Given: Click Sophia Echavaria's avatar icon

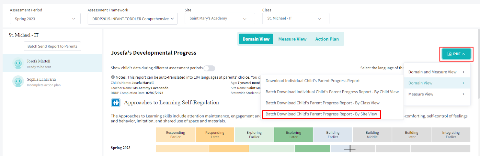Looking at the screenshot, I should click(18, 81).
